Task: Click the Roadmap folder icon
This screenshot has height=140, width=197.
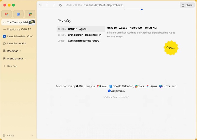Action: pos(4,51)
